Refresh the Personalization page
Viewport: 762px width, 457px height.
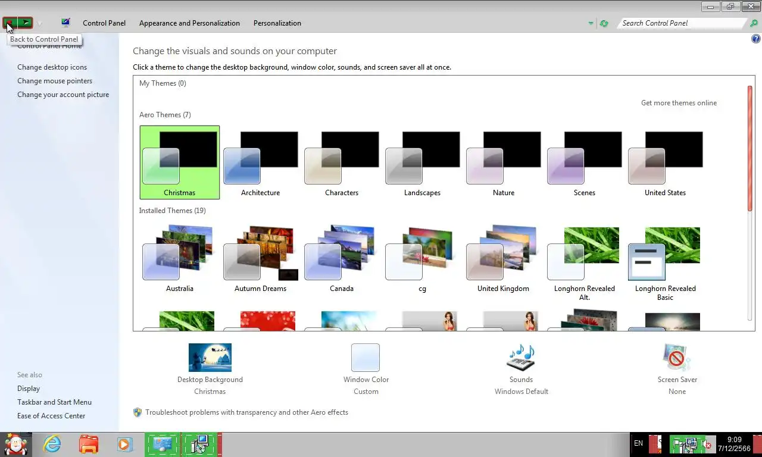coord(604,23)
